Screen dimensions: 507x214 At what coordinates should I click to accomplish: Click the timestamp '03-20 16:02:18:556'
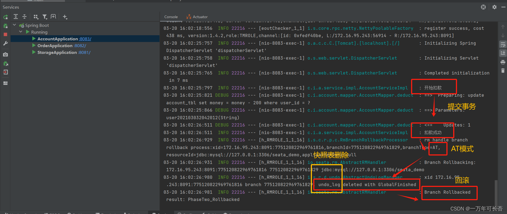click(x=188, y=28)
